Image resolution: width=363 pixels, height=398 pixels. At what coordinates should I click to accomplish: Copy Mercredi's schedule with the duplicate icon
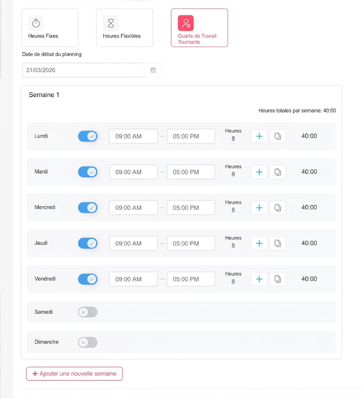[278, 208]
